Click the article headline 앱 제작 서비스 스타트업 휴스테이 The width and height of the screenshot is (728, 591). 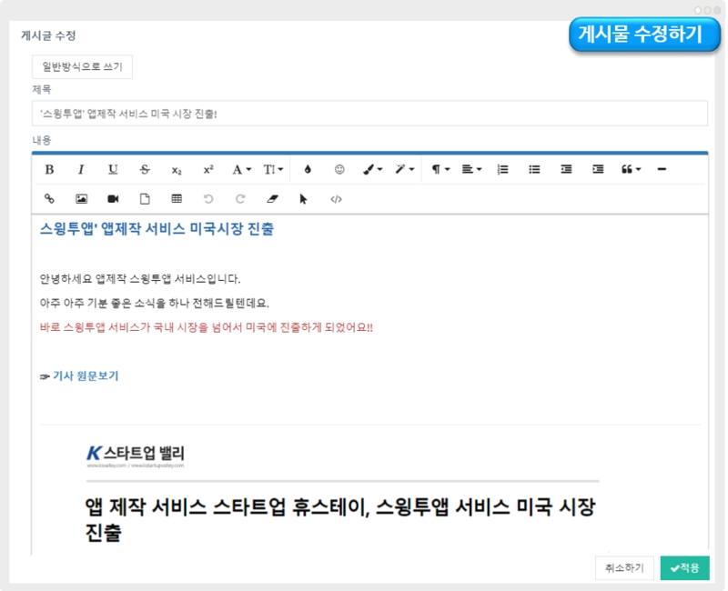pyautogui.click(x=339, y=519)
